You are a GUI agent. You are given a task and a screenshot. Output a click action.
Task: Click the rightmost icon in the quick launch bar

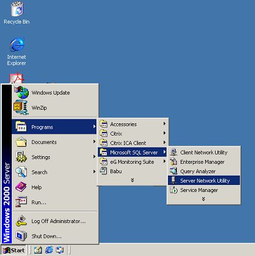pos(60,250)
